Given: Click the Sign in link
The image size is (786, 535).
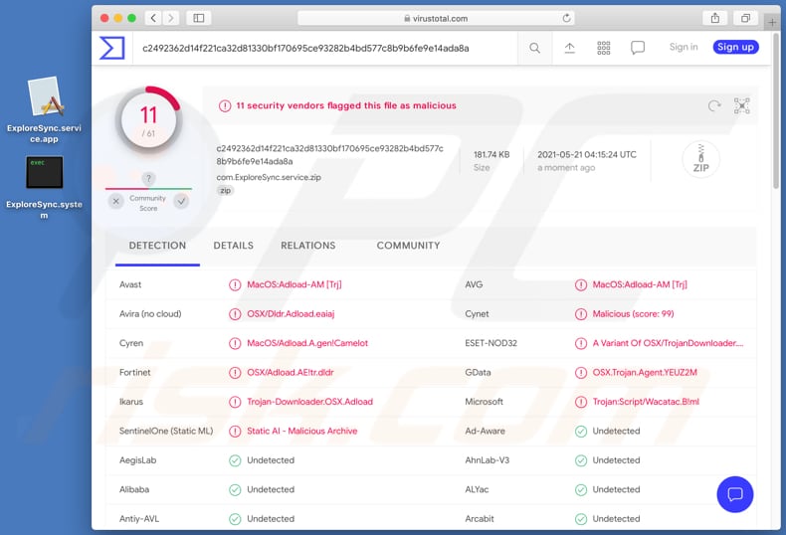Looking at the screenshot, I should click(x=684, y=47).
